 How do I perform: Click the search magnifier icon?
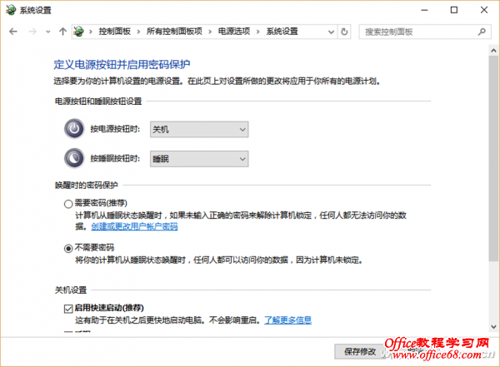482,32
